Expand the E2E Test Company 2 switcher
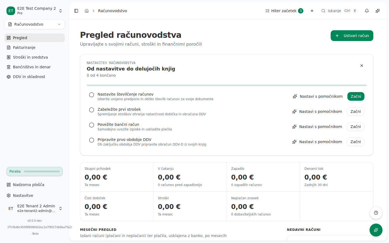Image resolution: width=389 pixels, height=243 pixels. [x=35, y=11]
